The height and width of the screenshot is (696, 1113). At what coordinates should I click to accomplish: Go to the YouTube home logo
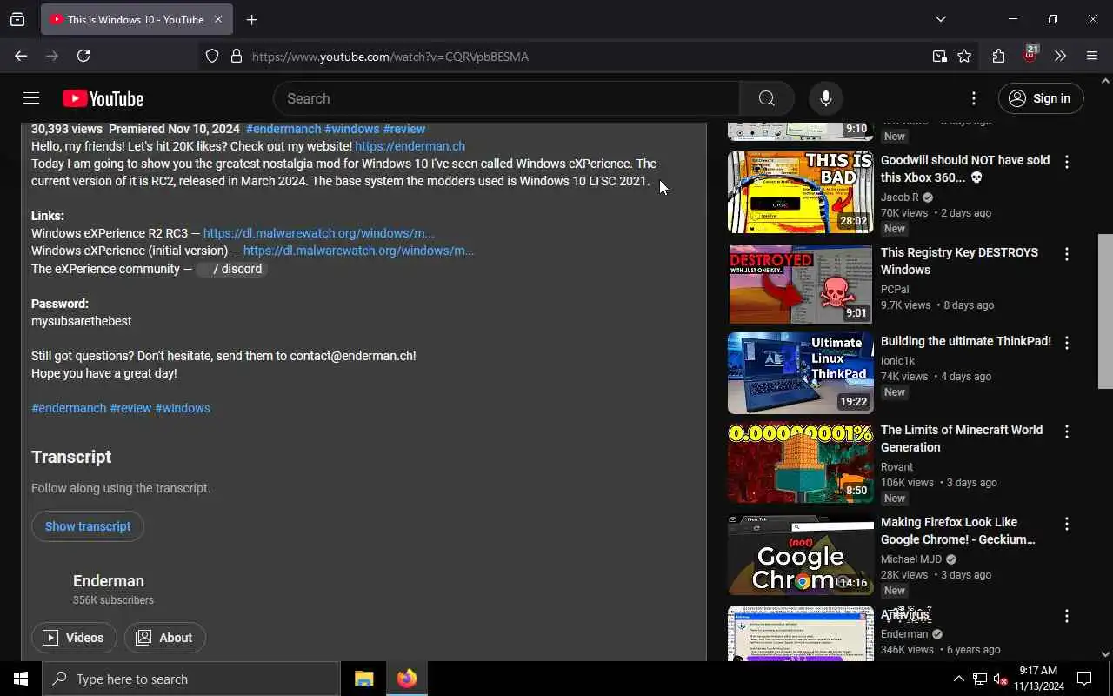click(103, 99)
